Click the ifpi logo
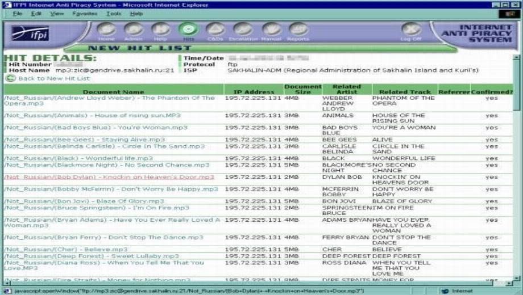Screen dimensions: 523x295 coord(30,33)
